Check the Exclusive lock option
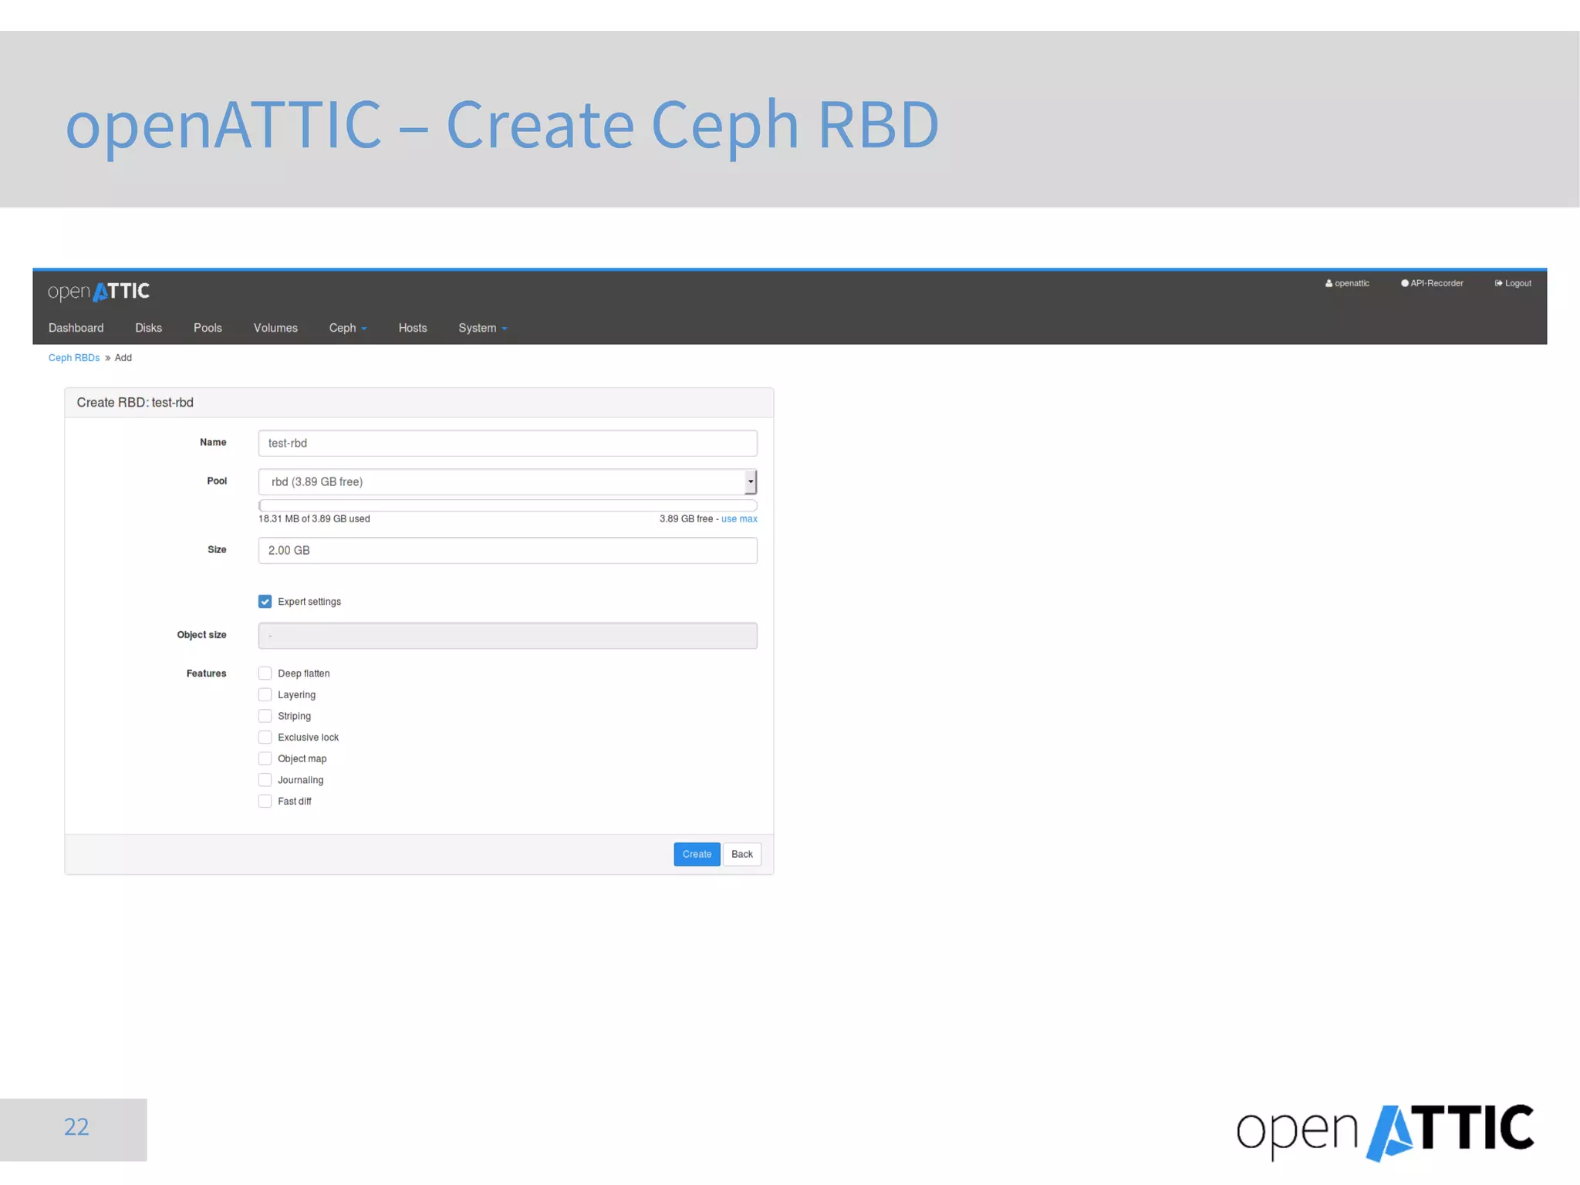 265,737
